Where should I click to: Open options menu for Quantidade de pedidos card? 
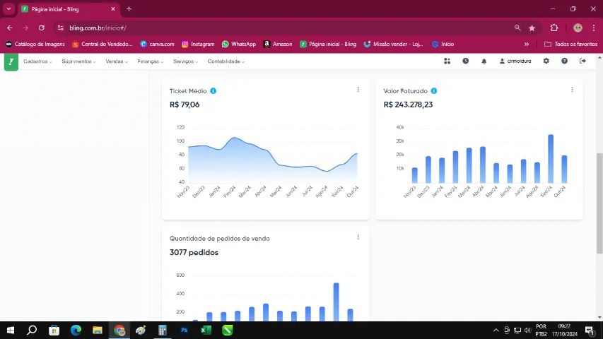click(x=358, y=237)
